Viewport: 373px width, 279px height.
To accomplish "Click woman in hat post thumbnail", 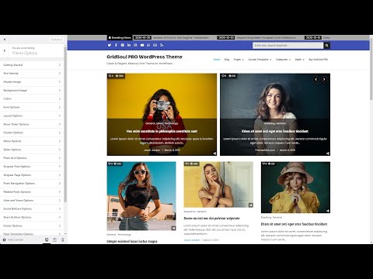I will (x=295, y=188).
